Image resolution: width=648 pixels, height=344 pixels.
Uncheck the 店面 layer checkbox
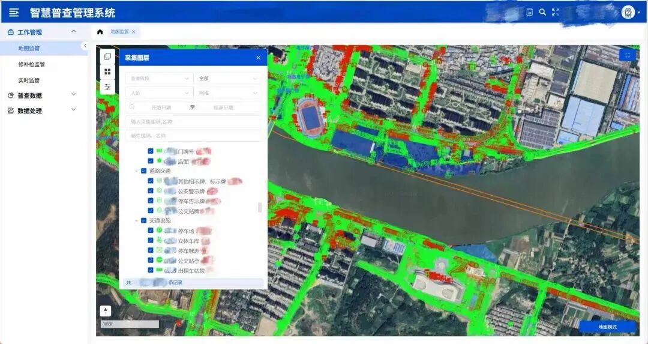(151, 161)
